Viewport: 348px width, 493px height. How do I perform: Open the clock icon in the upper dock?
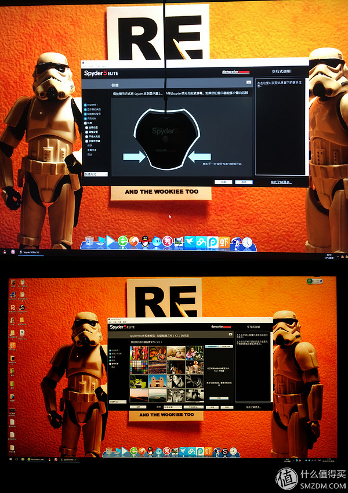[247, 242]
